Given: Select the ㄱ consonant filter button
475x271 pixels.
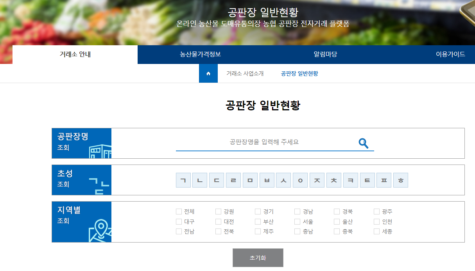Looking at the screenshot, I should 183,180.
